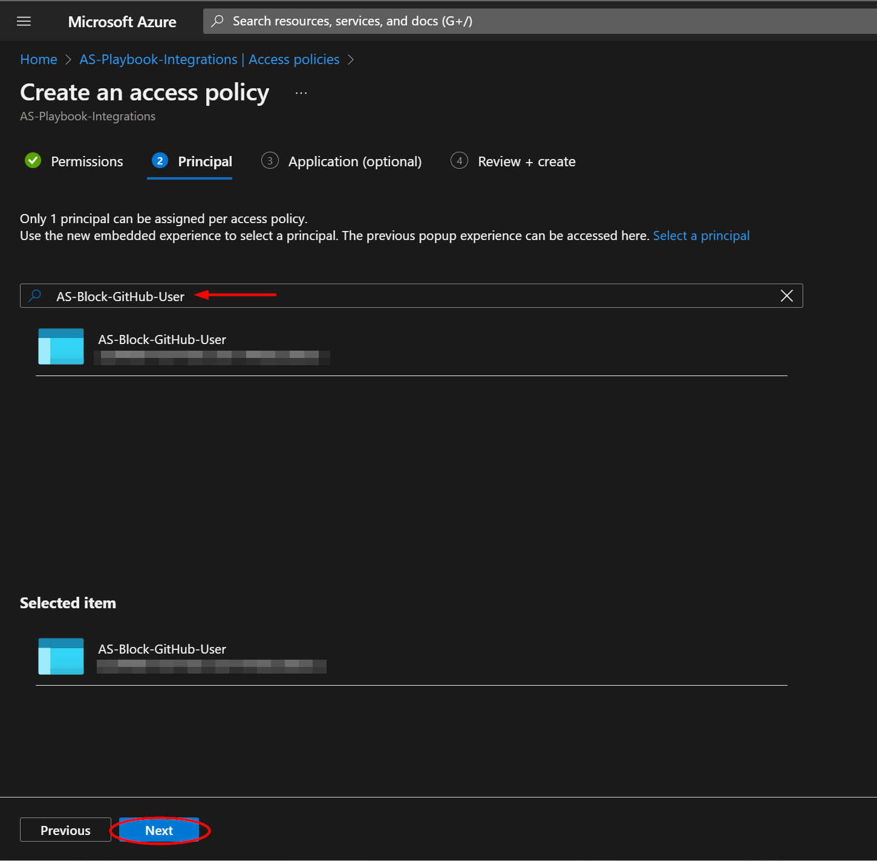The width and height of the screenshot is (877, 861).
Task: Click the green Permissions completed checkmark
Action: click(x=33, y=160)
